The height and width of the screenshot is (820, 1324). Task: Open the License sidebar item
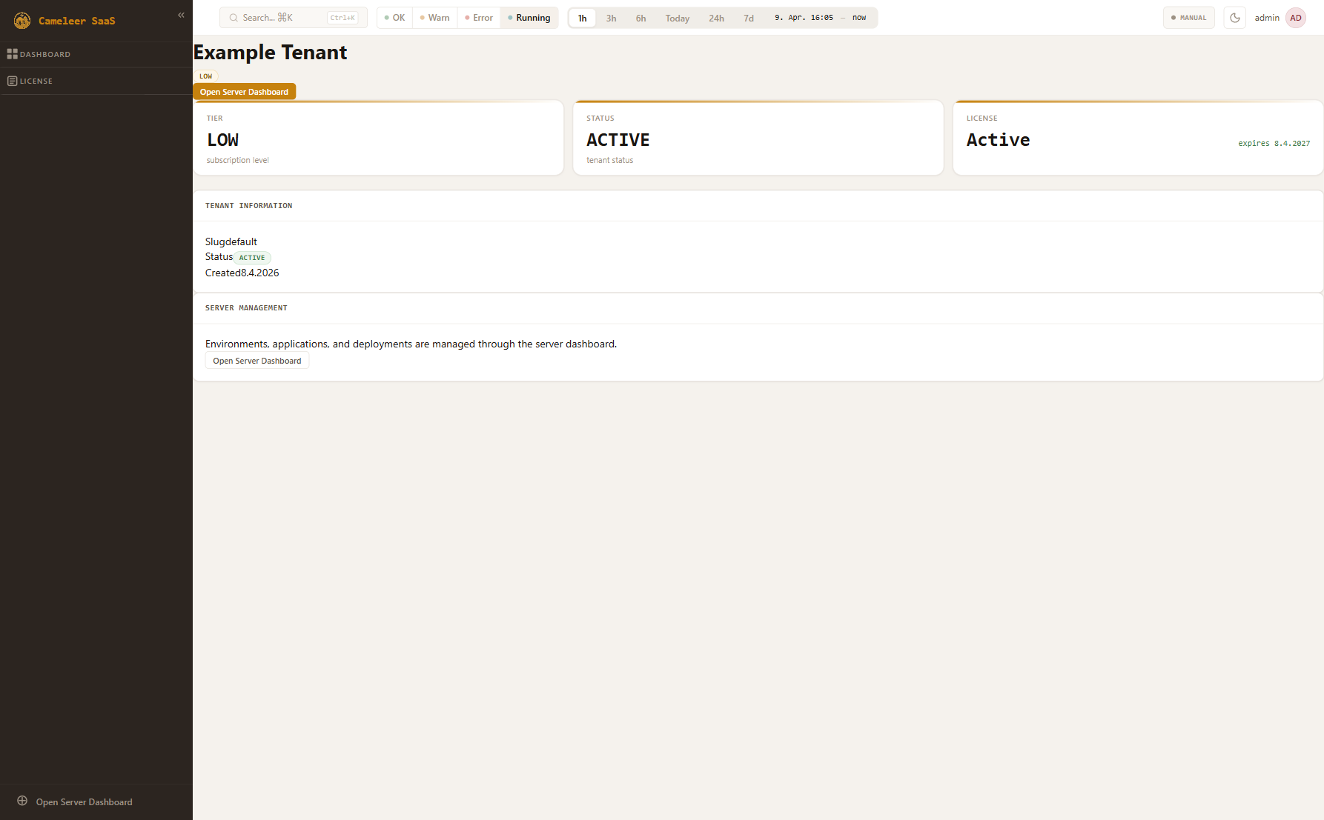click(x=36, y=81)
